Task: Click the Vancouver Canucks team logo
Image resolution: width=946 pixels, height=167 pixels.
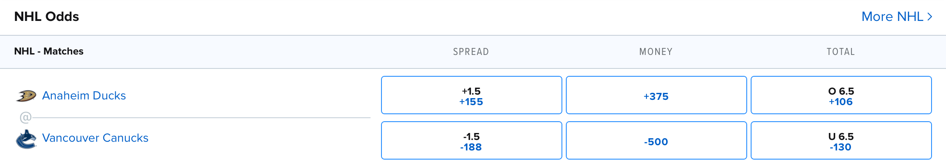Action: (26, 139)
